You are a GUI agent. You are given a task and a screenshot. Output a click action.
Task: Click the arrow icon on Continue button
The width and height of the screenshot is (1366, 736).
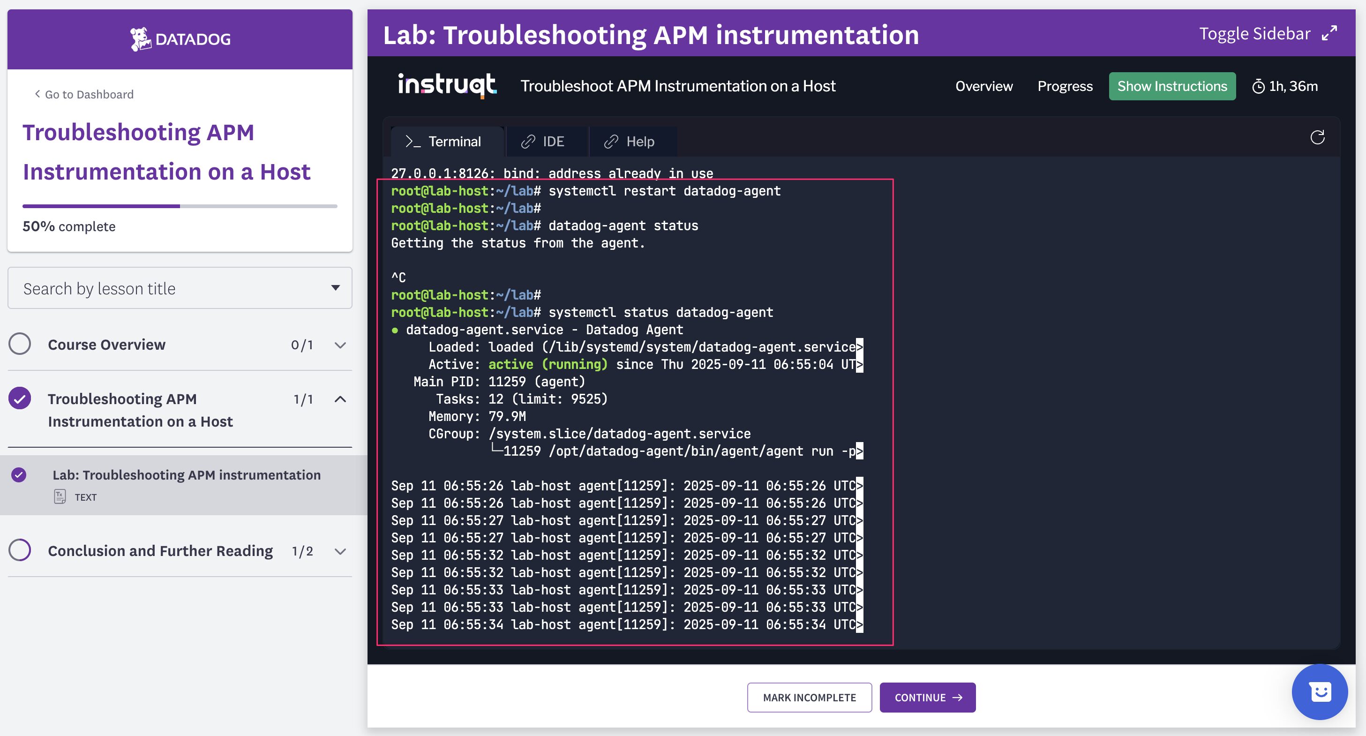coord(957,697)
